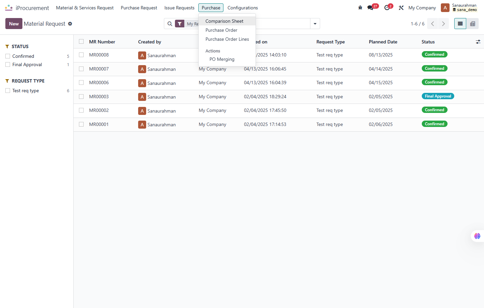The height and width of the screenshot is (308, 484).
Task: Open the iProcurement app home icon
Action: (x=9, y=8)
